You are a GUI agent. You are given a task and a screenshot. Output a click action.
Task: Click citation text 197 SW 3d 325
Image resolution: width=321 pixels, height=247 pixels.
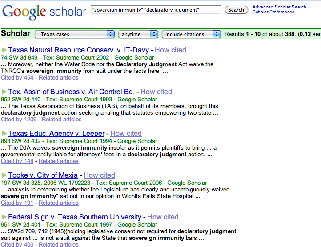tap(21, 183)
